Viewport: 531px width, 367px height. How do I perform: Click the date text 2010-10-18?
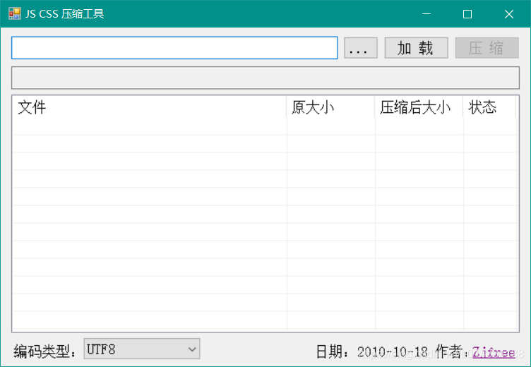392,352
